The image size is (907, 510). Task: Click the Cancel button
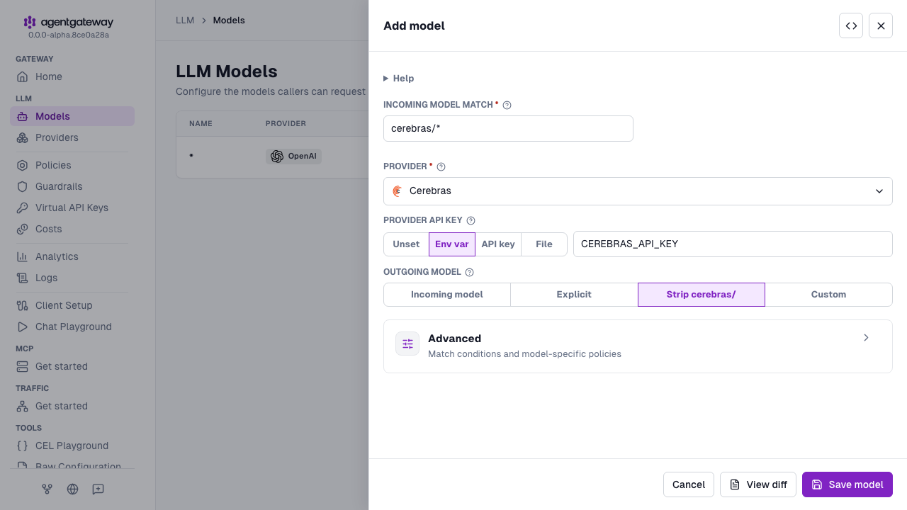tap(689, 484)
